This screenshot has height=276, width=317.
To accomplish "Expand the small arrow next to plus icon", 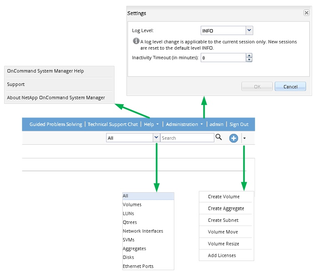I will [x=245, y=138].
